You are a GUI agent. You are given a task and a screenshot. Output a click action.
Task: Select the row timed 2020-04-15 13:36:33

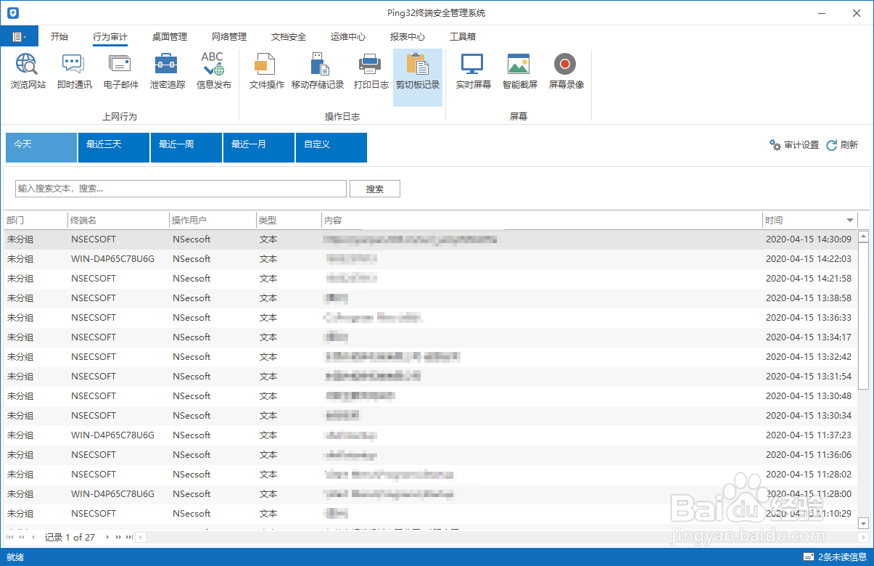[x=431, y=318]
